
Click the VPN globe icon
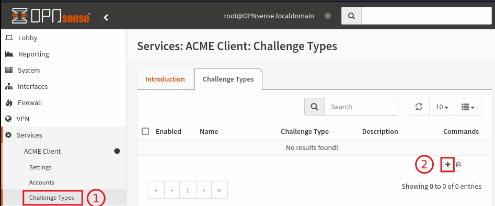[8, 119]
